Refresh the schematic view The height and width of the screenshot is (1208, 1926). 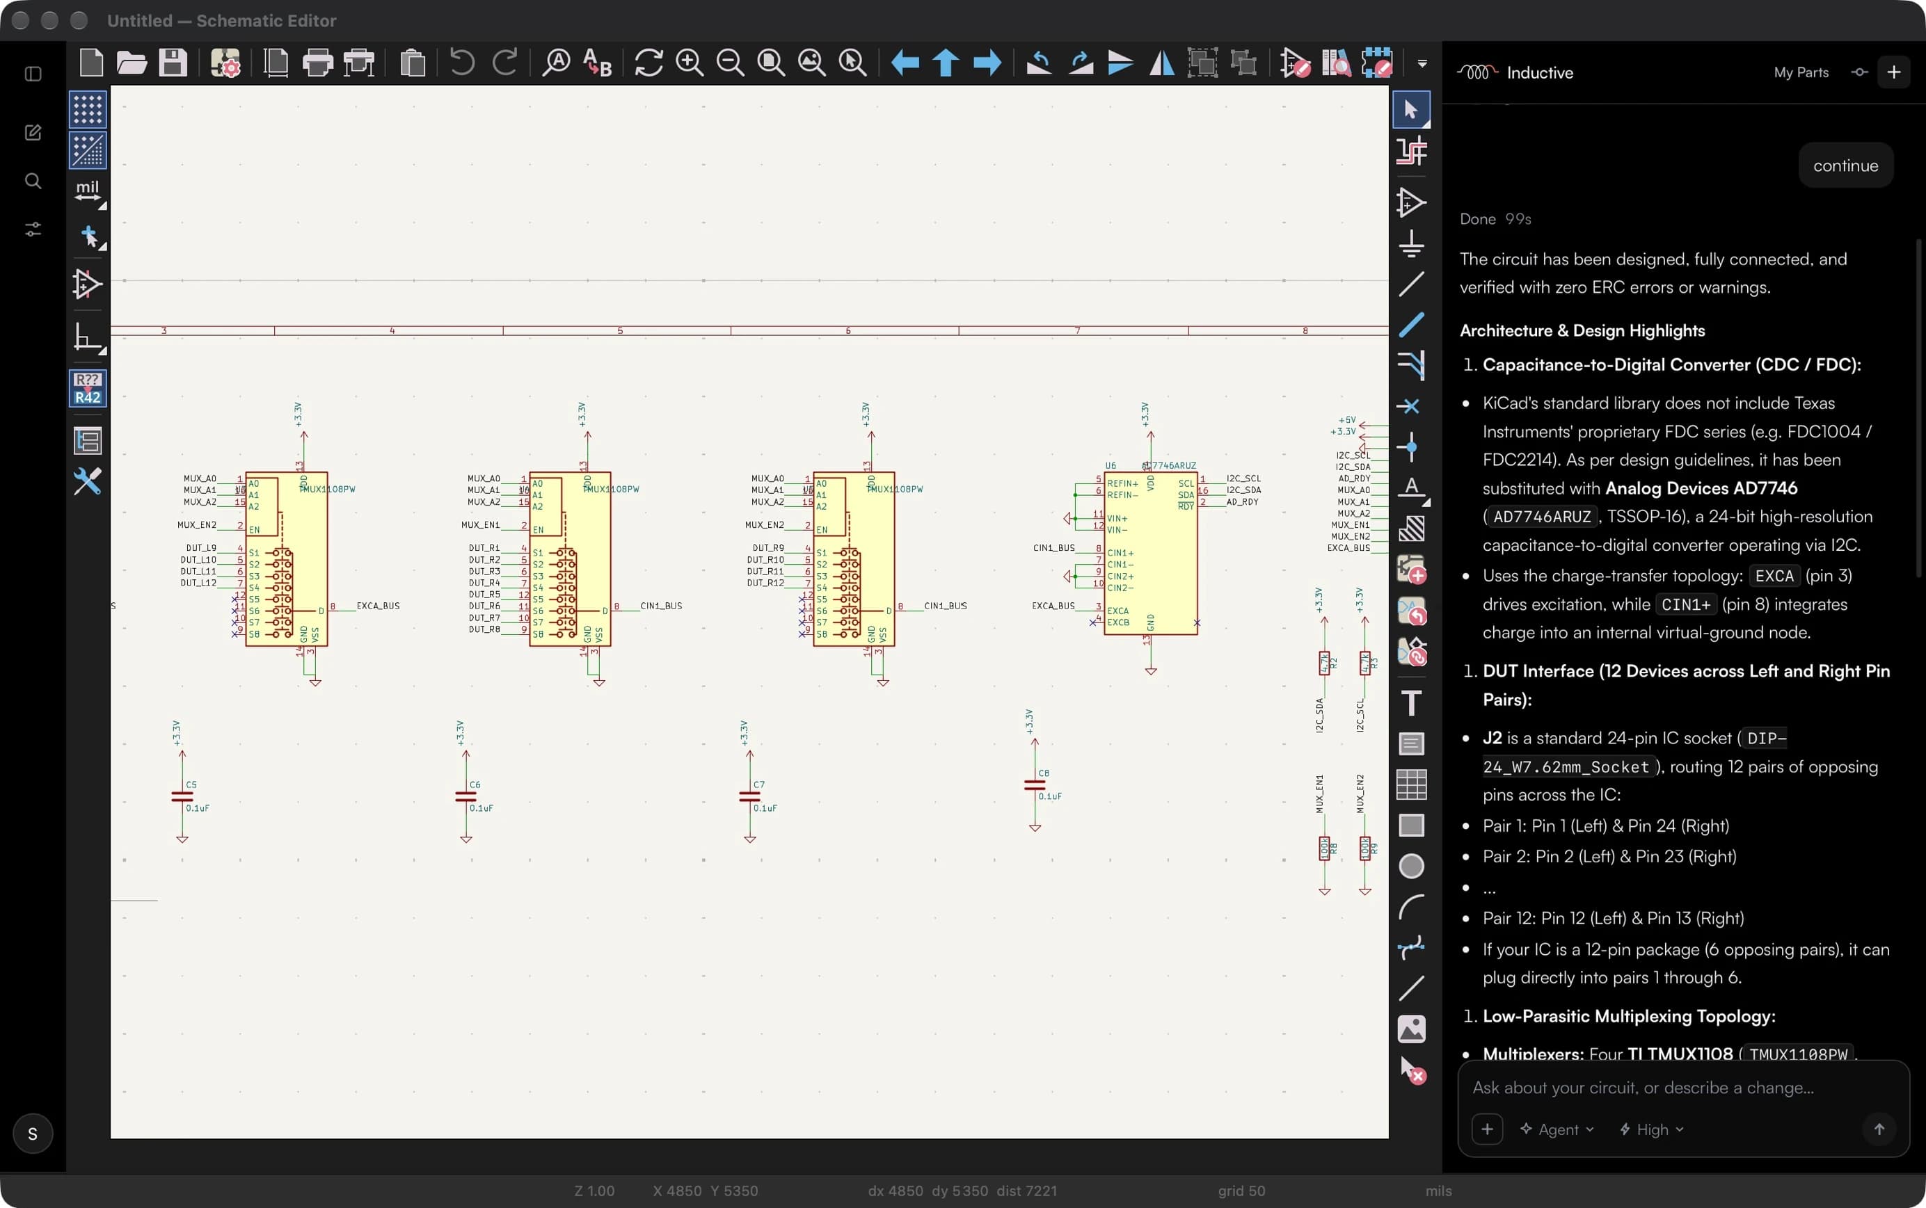pos(648,63)
